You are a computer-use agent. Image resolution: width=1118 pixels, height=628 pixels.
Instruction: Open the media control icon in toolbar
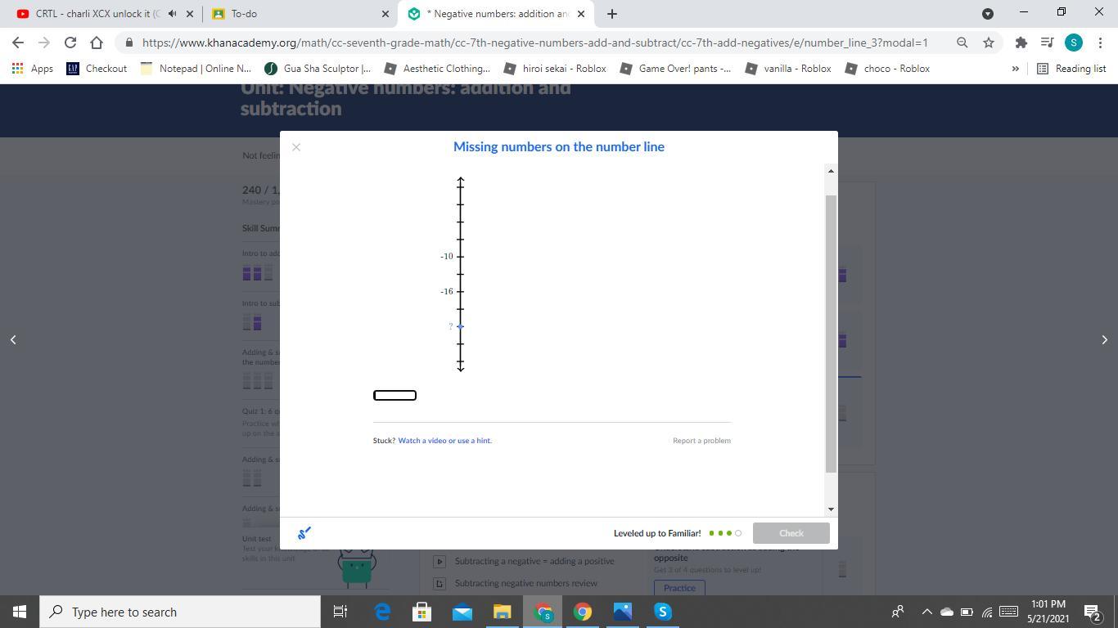(1047, 43)
